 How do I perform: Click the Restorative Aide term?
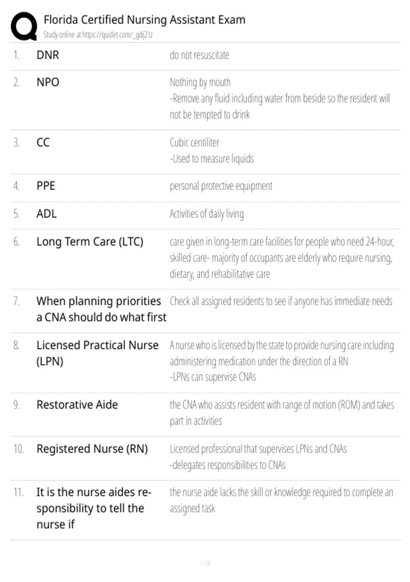(77, 405)
